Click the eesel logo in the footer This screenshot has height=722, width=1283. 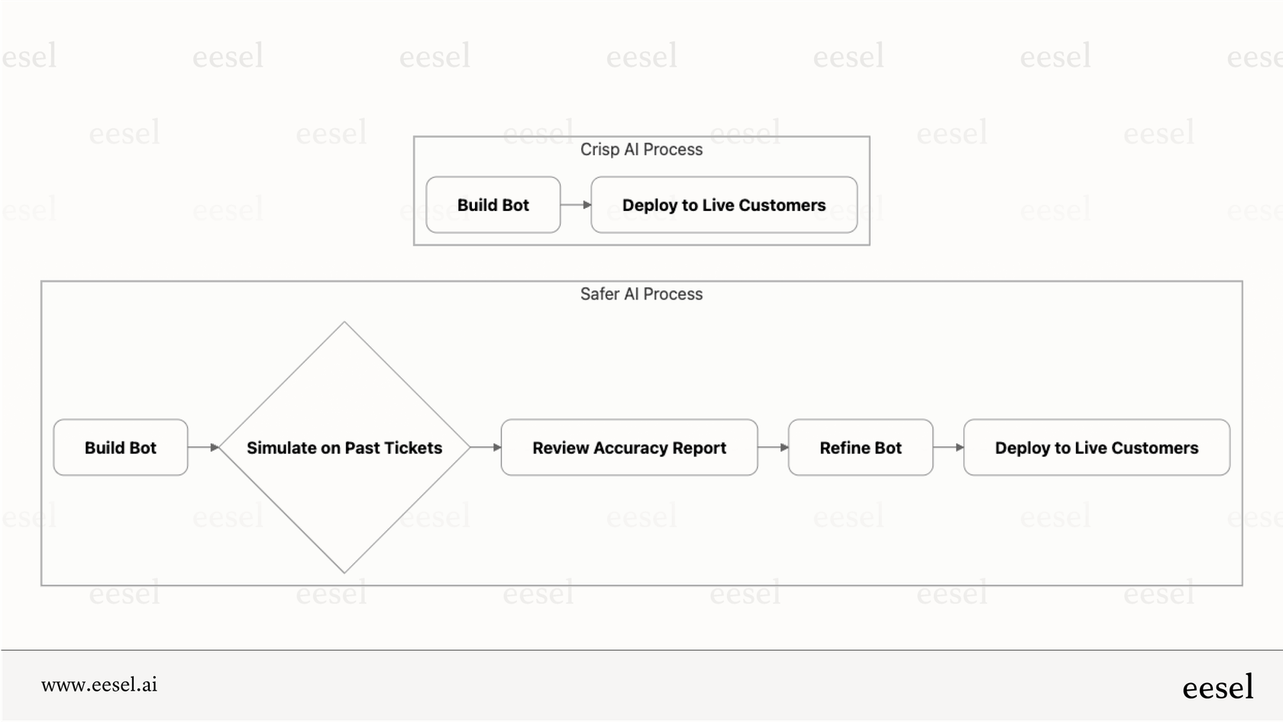[1217, 687]
